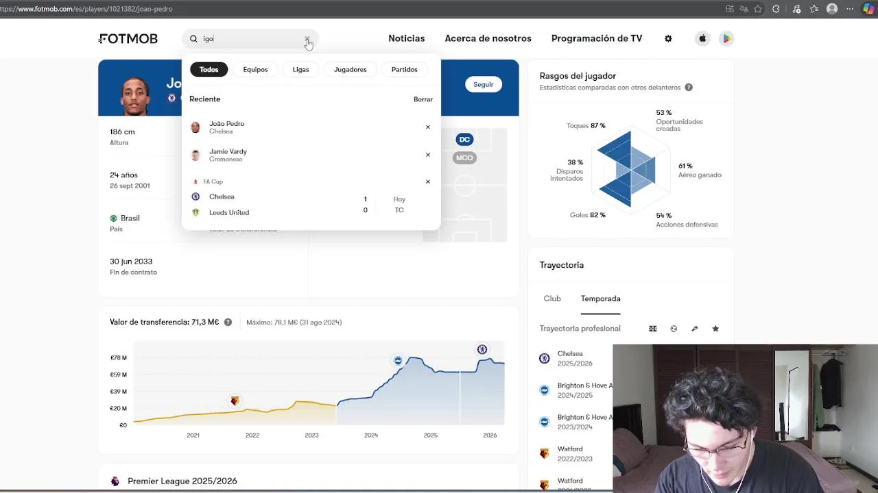Open the Copilot icon in browser toolbar
Viewport: 878px width, 493px height.
tap(868, 9)
